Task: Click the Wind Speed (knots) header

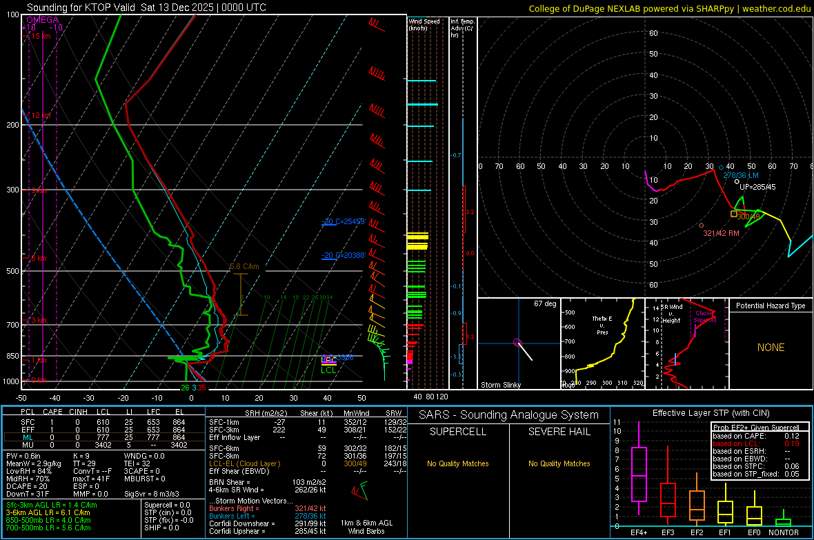Action: tap(424, 24)
